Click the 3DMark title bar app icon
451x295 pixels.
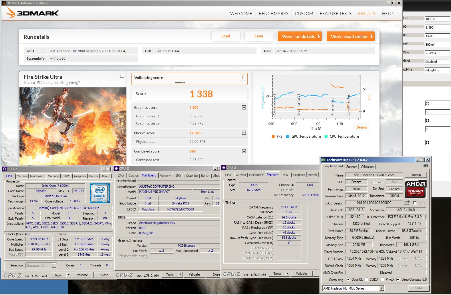pos(4,3)
